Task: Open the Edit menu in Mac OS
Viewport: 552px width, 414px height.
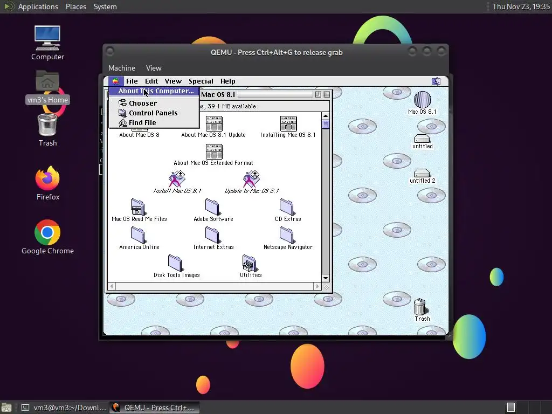Action: coord(151,81)
